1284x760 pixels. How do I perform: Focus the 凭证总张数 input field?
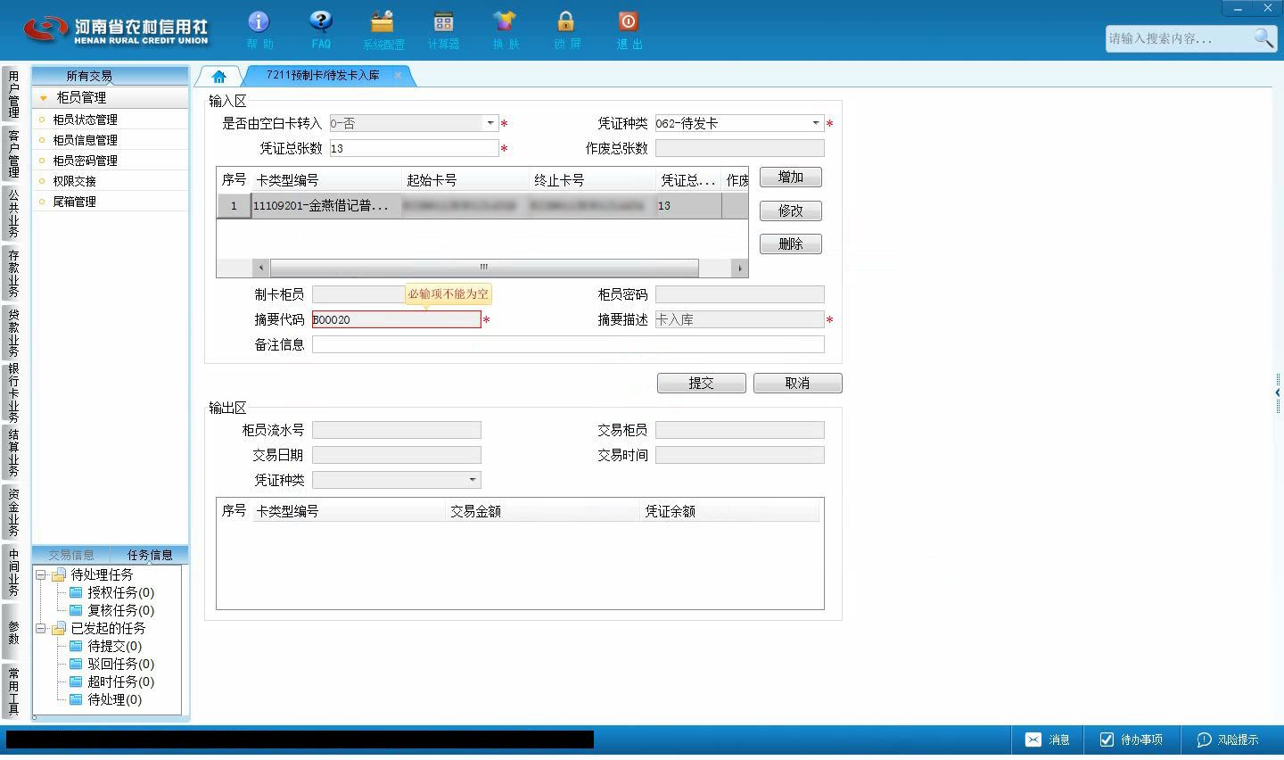click(414, 148)
